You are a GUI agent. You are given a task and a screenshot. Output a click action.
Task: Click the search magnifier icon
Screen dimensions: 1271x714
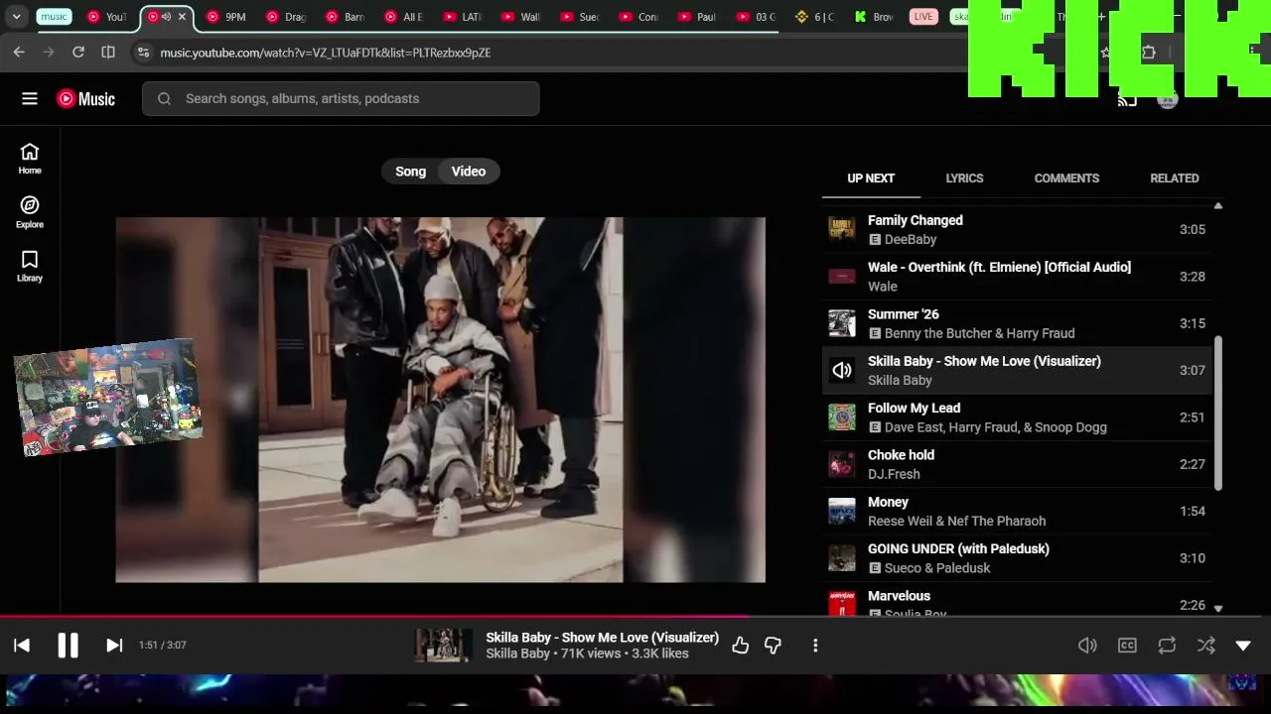tap(165, 98)
